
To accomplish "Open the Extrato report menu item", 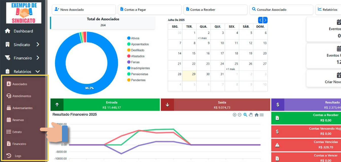I will [x=17, y=132].
